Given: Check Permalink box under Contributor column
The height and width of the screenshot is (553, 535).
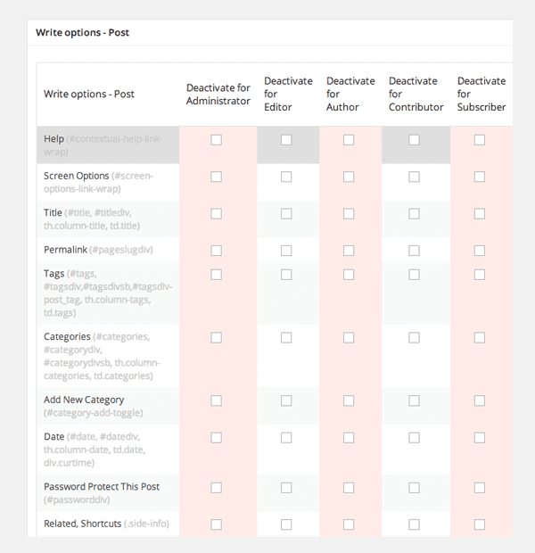Looking at the screenshot, I should coord(414,251).
